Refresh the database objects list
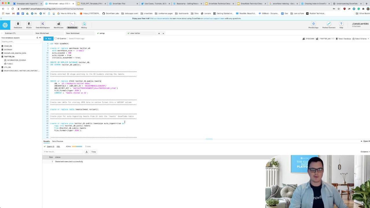This screenshot has width=370, height=208. (x=37, y=38)
